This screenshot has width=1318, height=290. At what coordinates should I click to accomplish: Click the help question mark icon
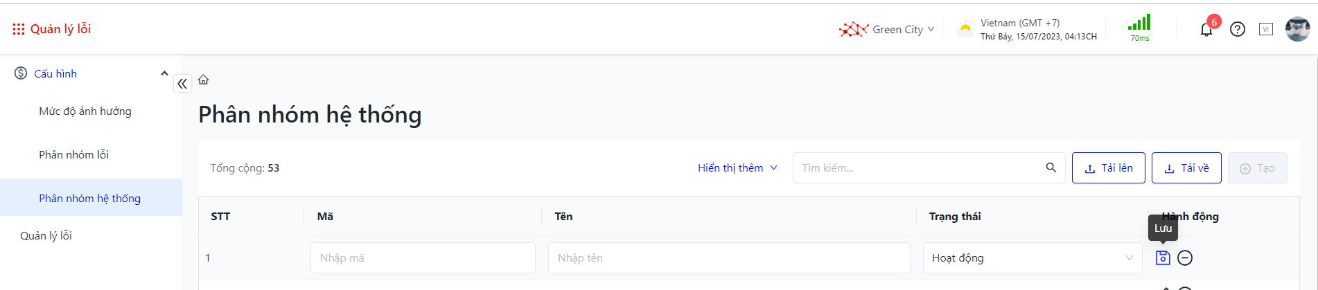tap(1238, 29)
